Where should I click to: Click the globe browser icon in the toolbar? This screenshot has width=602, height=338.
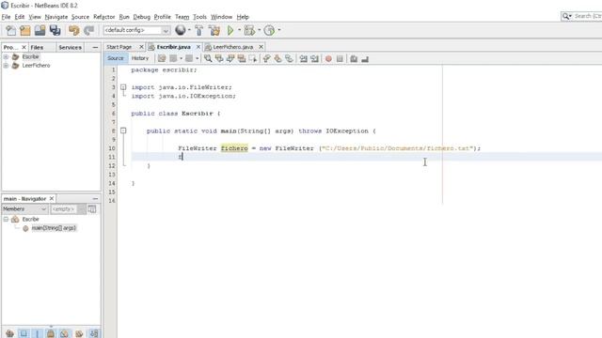(180, 30)
